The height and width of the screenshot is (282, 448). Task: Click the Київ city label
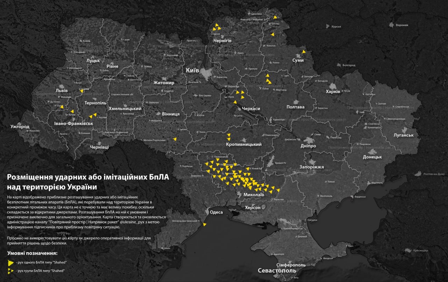click(x=192, y=70)
